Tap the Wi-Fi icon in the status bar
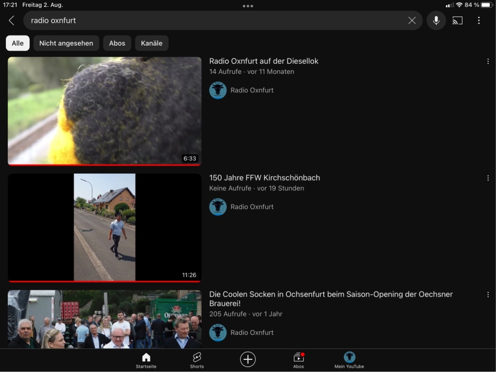The width and height of the screenshot is (496, 372). [459, 5]
